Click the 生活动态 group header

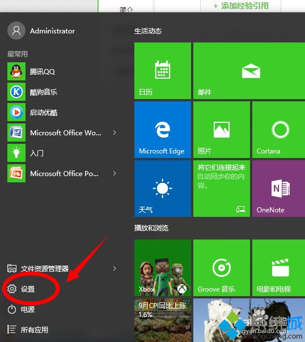coord(148,31)
